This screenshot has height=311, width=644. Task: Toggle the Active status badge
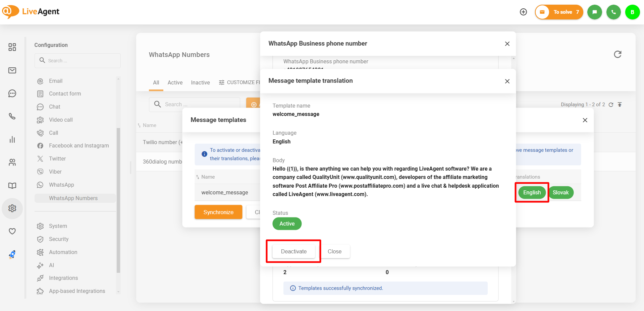(287, 224)
